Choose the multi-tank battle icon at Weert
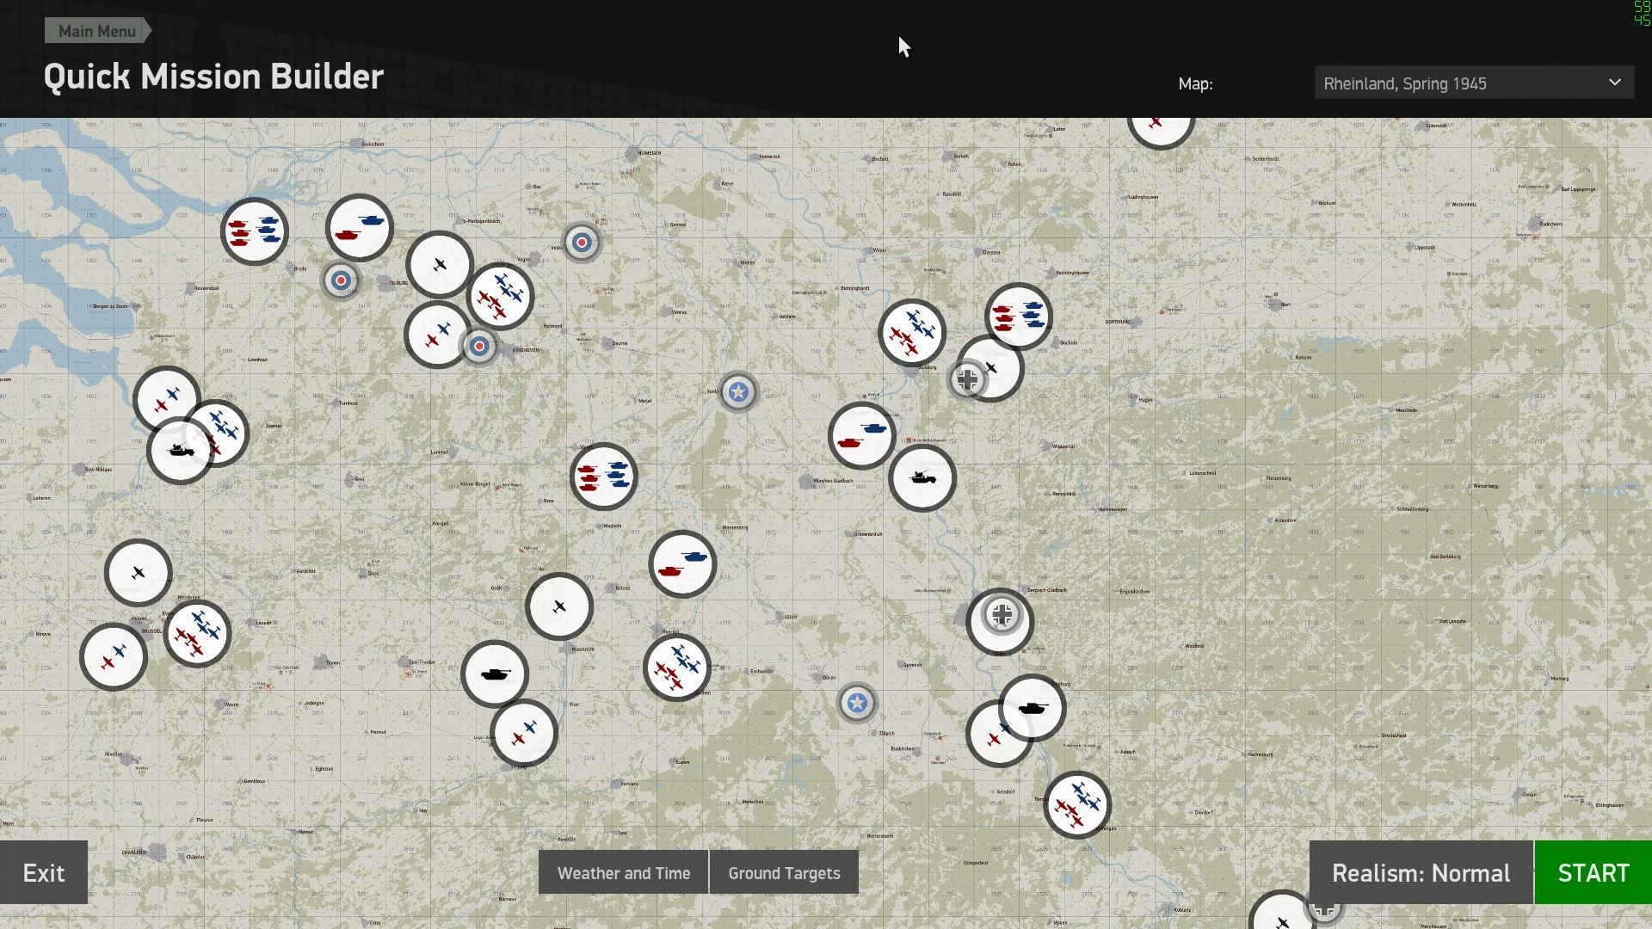 [603, 477]
